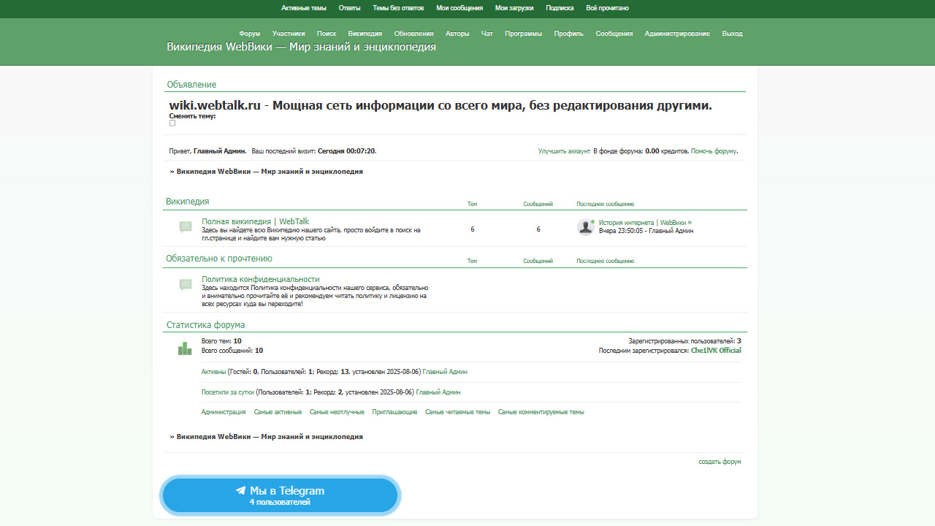The image size is (935, 526).
Task: Click the Политика конфиденциальности forum speech-bubble icon
Action: (186, 285)
